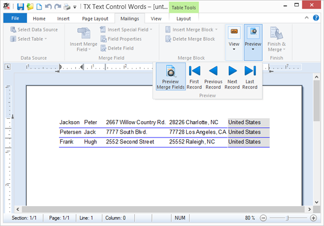Viewport: 324px width, 226px height.
Task: Open Insert Special Field dropdown
Action: (126, 30)
